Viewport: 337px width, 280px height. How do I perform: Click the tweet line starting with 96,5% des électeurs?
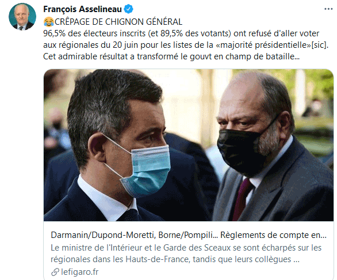(x=181, y=33)
